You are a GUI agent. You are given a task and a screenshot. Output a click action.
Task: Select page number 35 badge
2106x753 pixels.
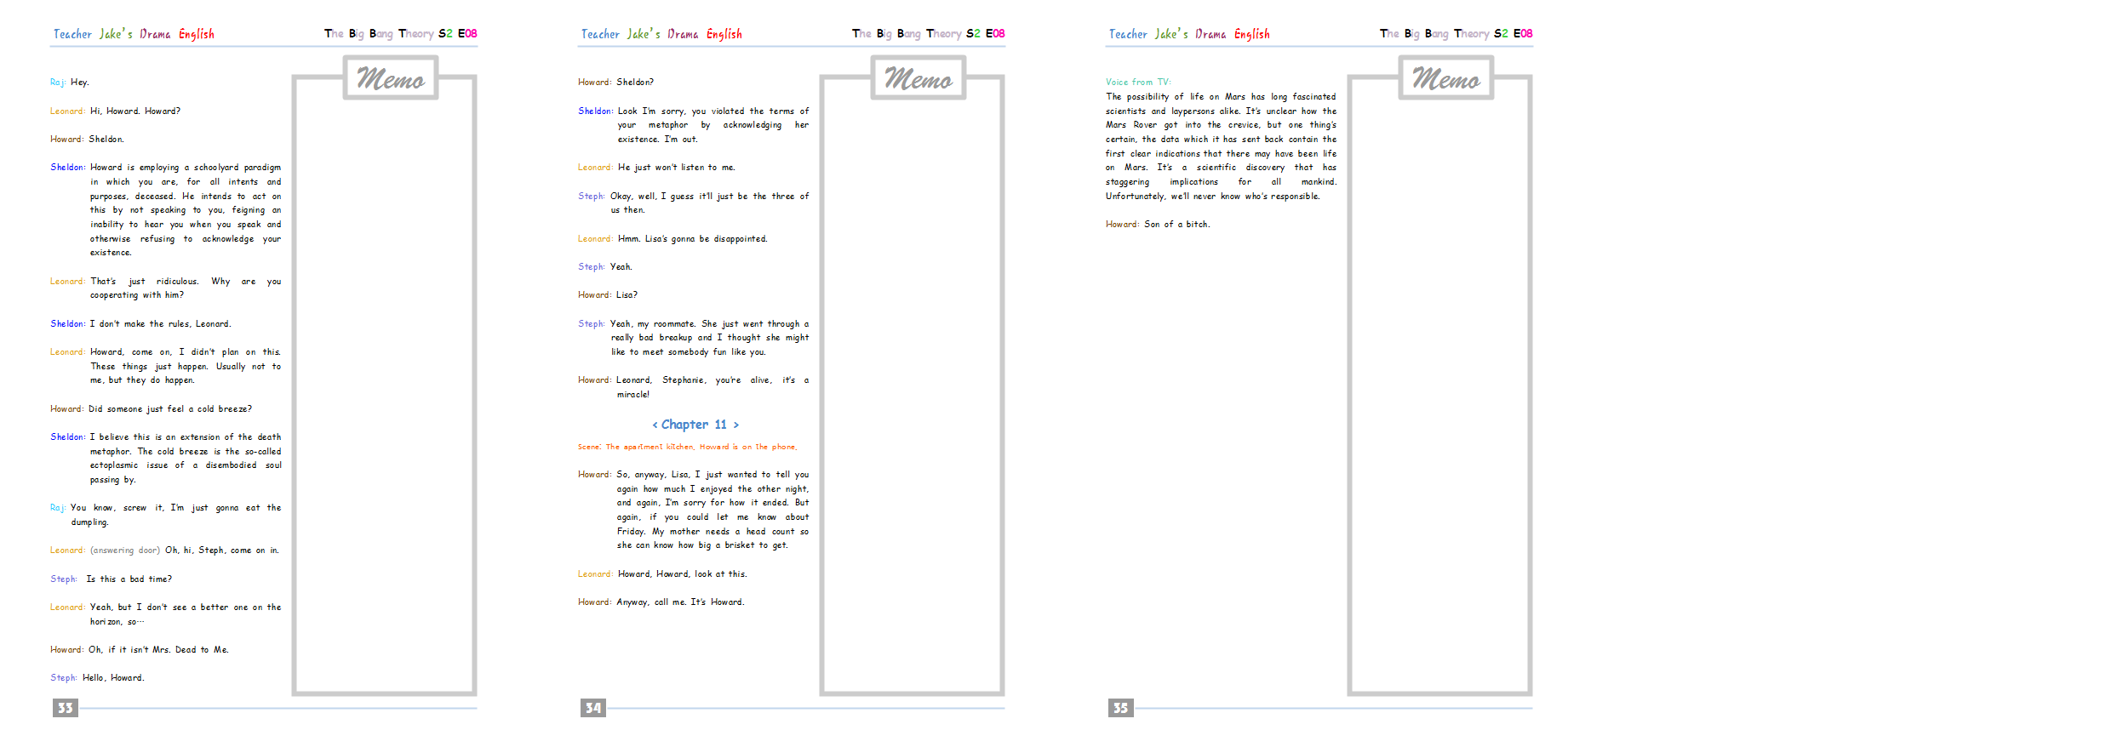coord(1120,708)
